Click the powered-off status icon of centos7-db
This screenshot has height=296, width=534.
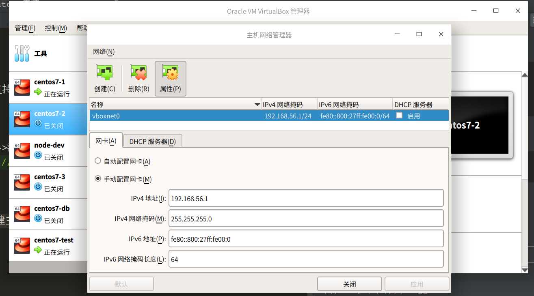tap(38, 218)
